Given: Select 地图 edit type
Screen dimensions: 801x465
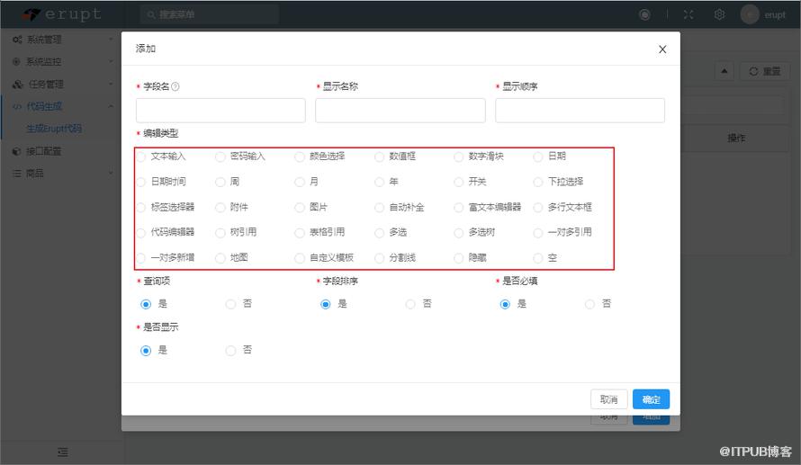Looking at the screenshot, I should coord(220,258).
